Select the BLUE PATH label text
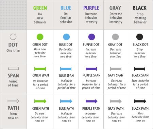153x129 pixels. [66, 108]
